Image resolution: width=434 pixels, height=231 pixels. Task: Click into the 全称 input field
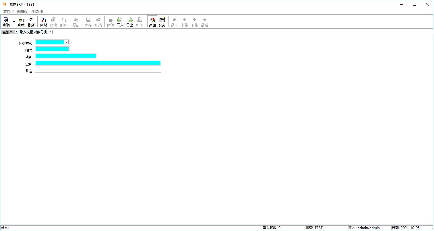[98, 63]
